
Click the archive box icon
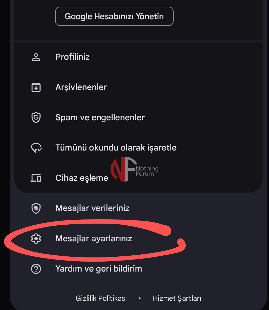(36, 87)
